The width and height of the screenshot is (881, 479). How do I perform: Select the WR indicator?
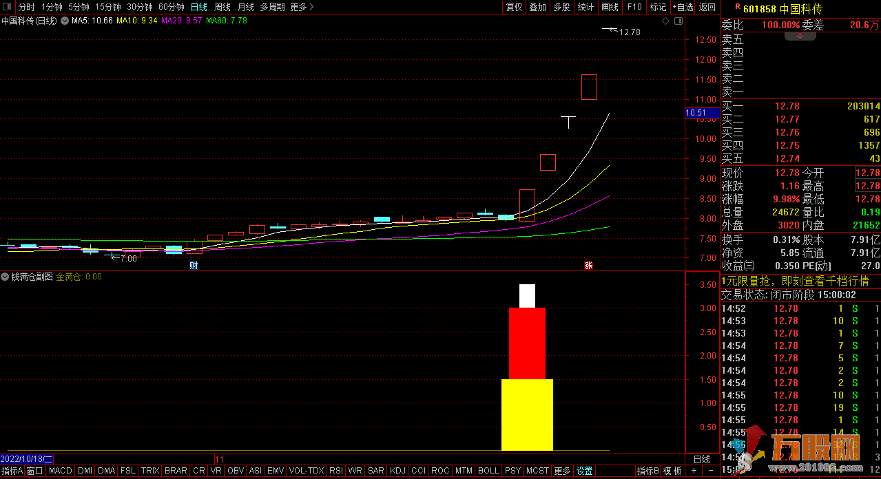(x=355, y=471)
